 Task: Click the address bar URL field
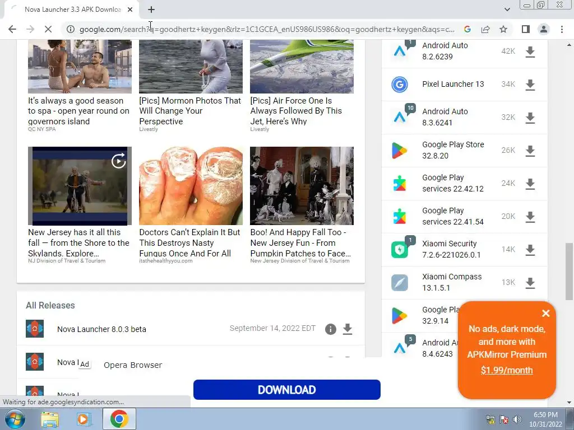click(267, 29)
